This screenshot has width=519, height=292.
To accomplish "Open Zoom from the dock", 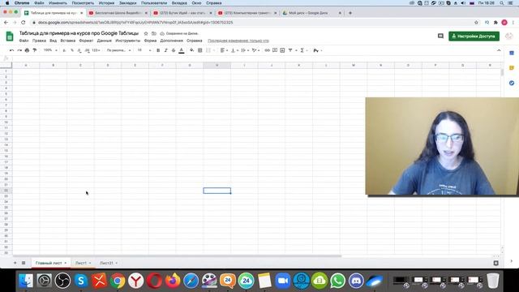I will click(x=283, y=281).
